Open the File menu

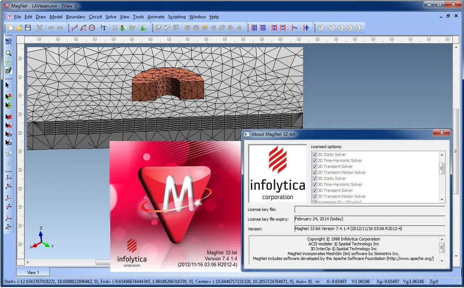click(x=17, y=17)
